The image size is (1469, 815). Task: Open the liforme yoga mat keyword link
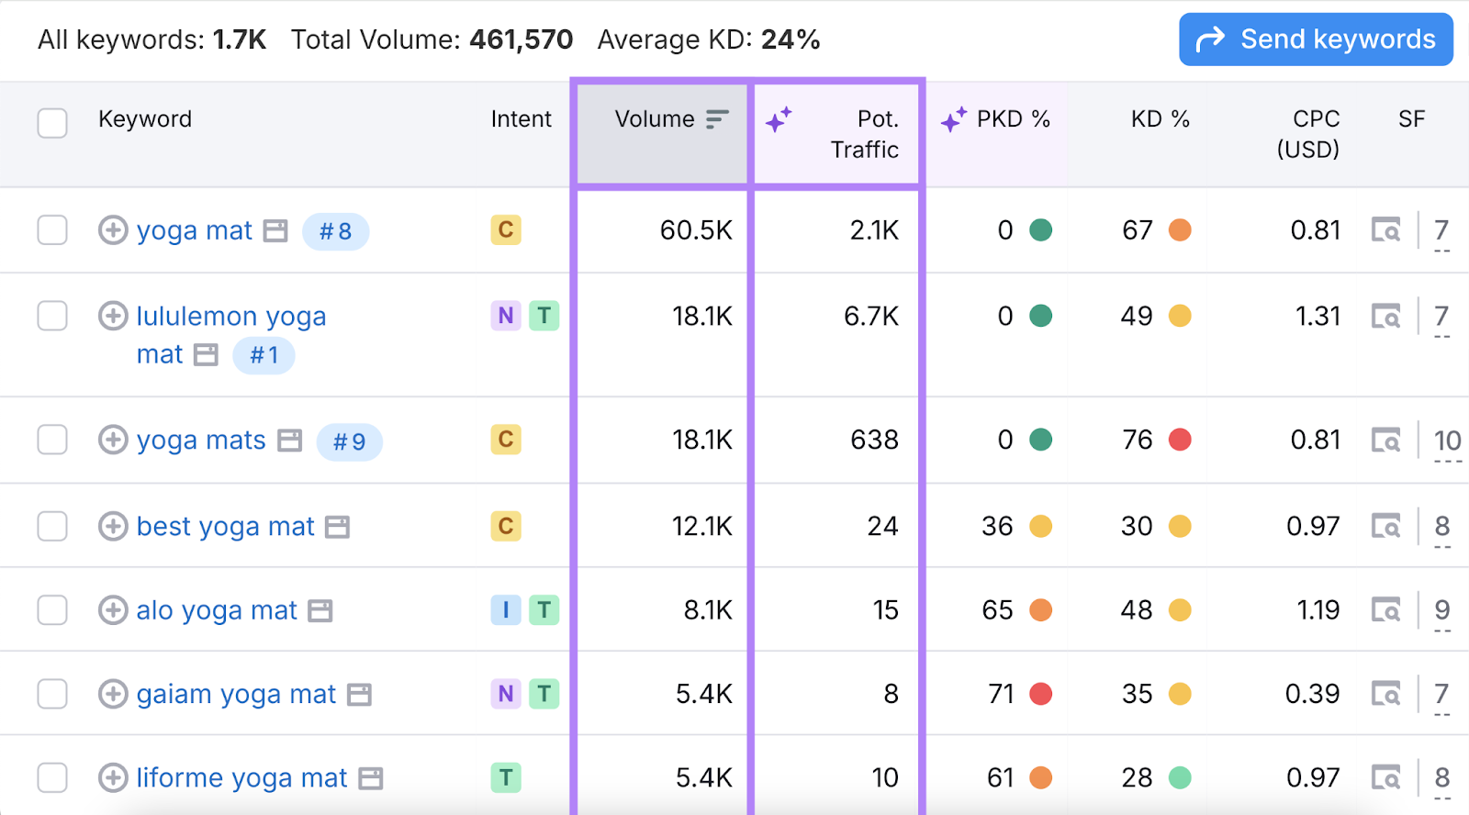pos(241,778)
